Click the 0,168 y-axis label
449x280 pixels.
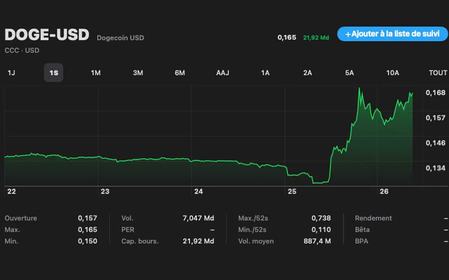(436, 93)
